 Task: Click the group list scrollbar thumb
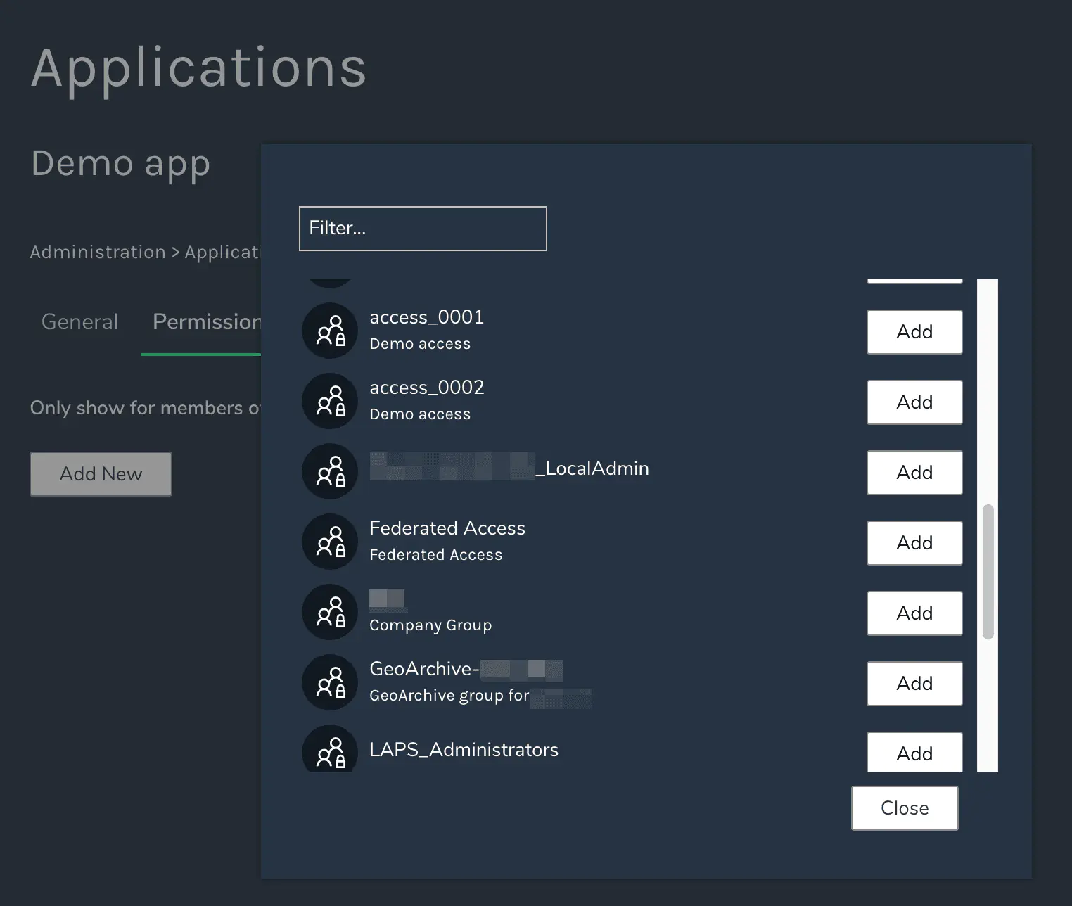[x=988, y=571]
